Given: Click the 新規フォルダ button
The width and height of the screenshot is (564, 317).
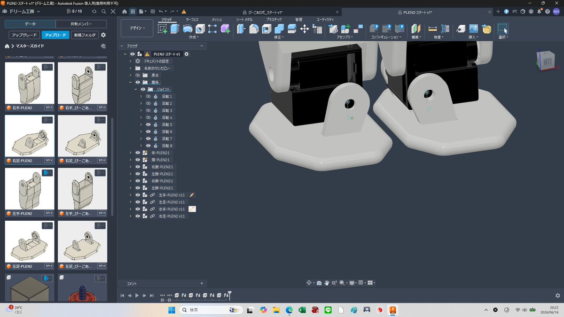Looking at the screenshot, I should click(x=85, y=35).
